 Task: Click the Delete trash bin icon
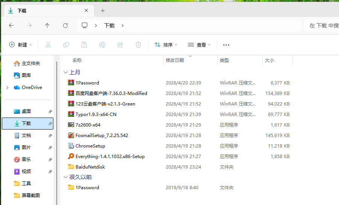click(138, 45)
